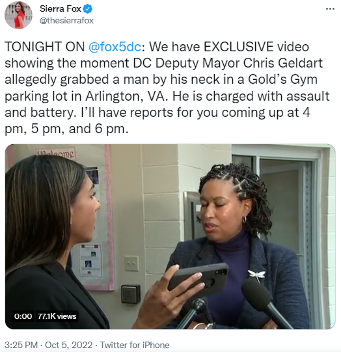341x352 pixels.
Task: Click the 77.1K views label
Action: [57, 316]
